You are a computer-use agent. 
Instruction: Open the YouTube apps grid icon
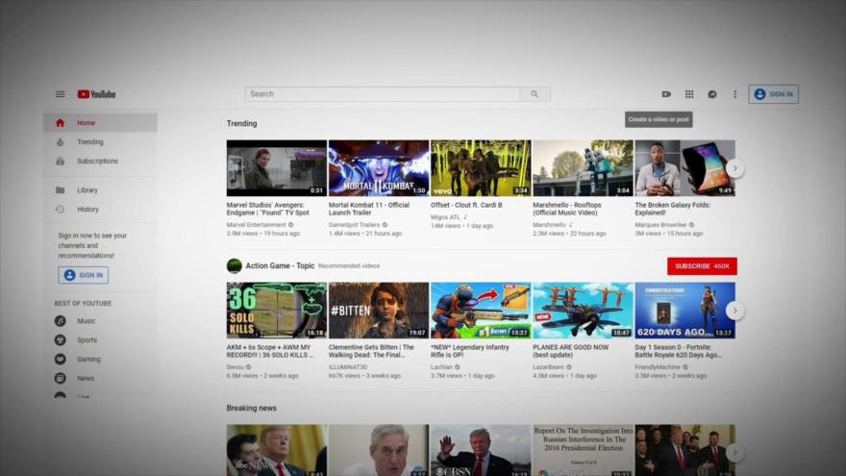689,94
